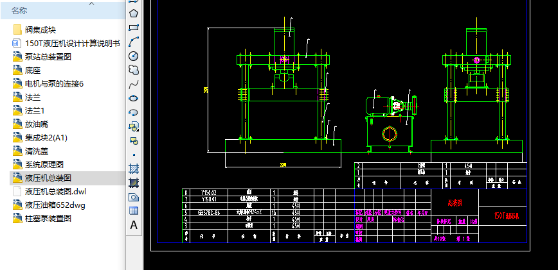Screen dimensions: 558x270
Task: Click the Table tool icon
Action: [x=134, y=211]
